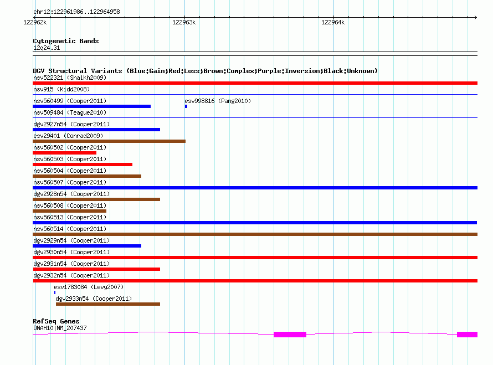Select the blue nsv560499 gain bar
The width and height of the screenshot is (493, 365).
point(91,106)
